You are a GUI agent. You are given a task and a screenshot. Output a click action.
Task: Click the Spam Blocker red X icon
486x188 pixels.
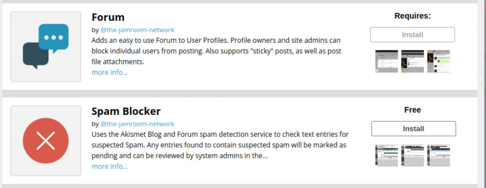click(x=46, y=141)
